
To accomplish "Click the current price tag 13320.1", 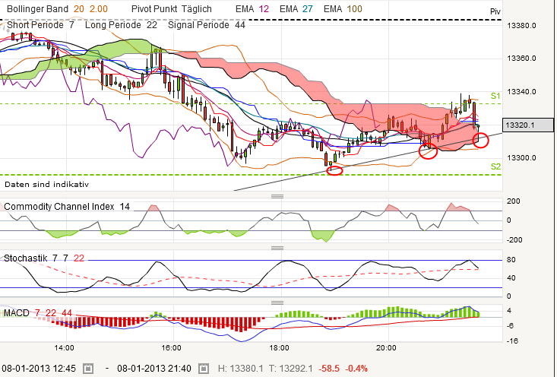I will [528, 125].
